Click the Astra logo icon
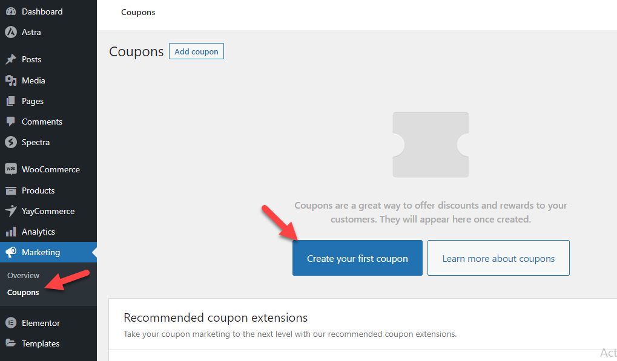This screenshot has height=361, width=617. pos(11,32)
